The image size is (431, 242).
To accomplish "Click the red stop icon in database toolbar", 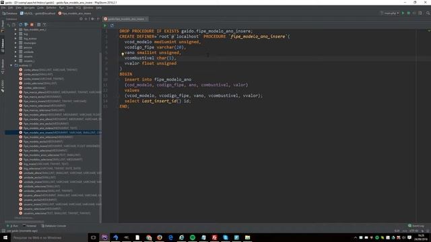I will [32, 25].
